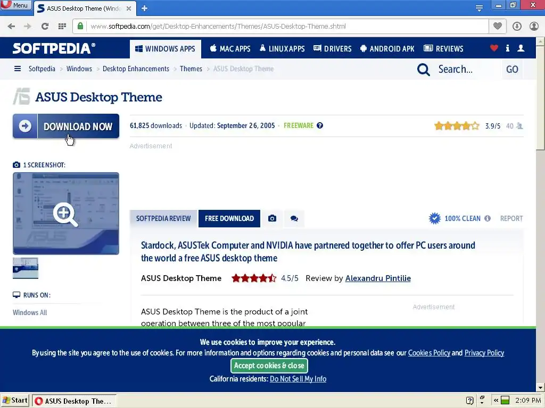Image resolution: width=545 pixels, height=408 pixels.
Task: Click the green padlock security icon
Action: [x=80, y=26]
